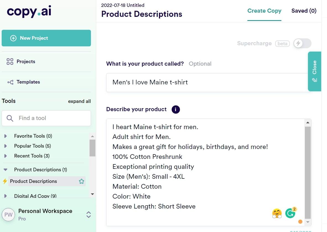327x232 pixels.
Task: Star the Product Descriptions tool as favorite
Action: coord(81,181)
